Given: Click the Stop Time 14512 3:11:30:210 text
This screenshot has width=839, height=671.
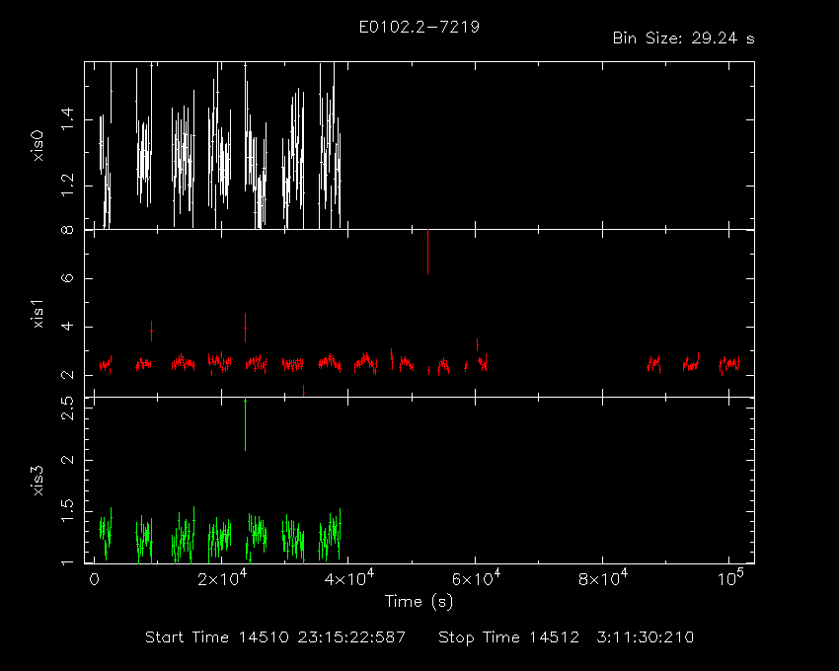Looking at the screenshot, I should 567,637.
